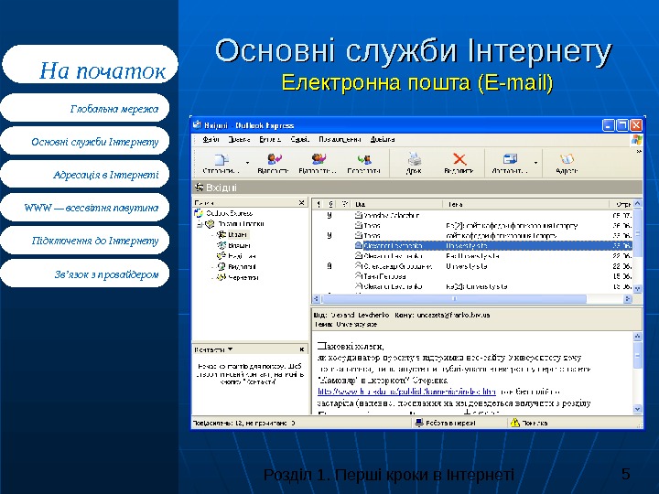This screenshot has height=494, width=659.
Task: Select the Видалені (Deleted) folder
Action: coord(242,266)
